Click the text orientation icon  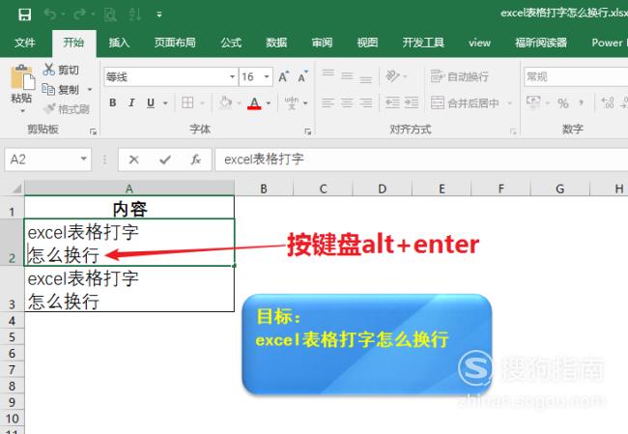pyautogui.click(x=392, y=76)
